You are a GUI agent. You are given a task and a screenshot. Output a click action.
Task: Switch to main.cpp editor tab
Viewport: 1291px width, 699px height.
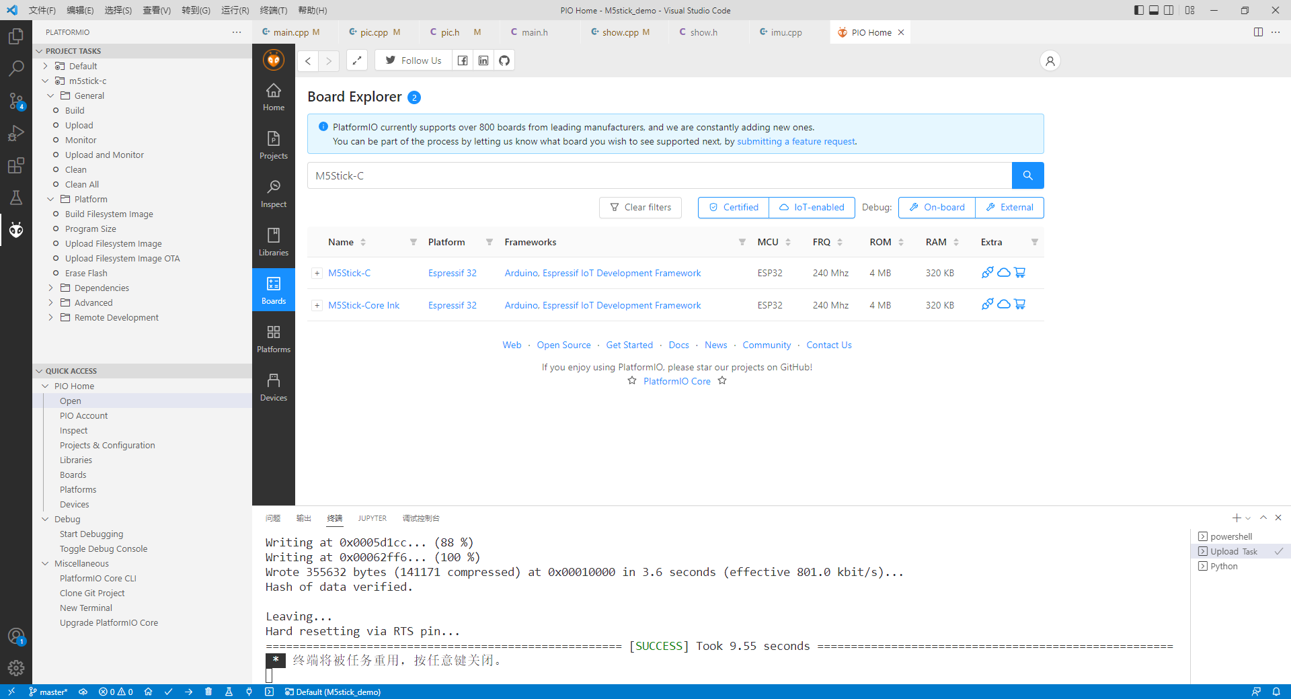(292, 32)
